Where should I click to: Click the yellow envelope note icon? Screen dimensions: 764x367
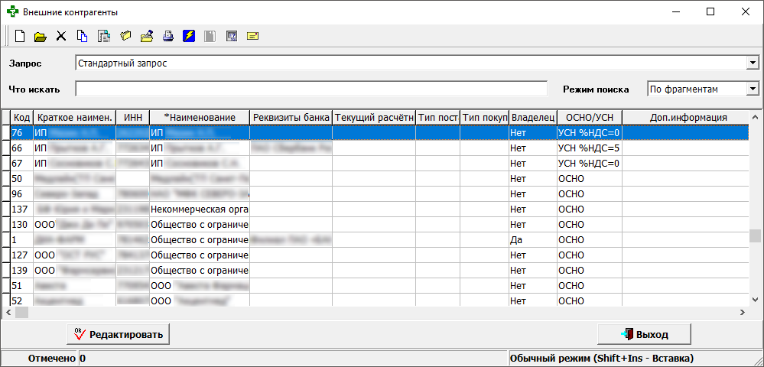[253, 36]
